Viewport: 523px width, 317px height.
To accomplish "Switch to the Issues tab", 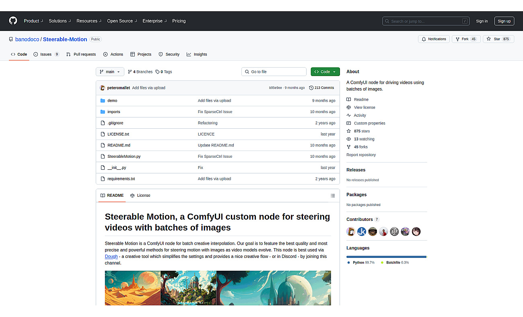I will (x=46, y=54).
